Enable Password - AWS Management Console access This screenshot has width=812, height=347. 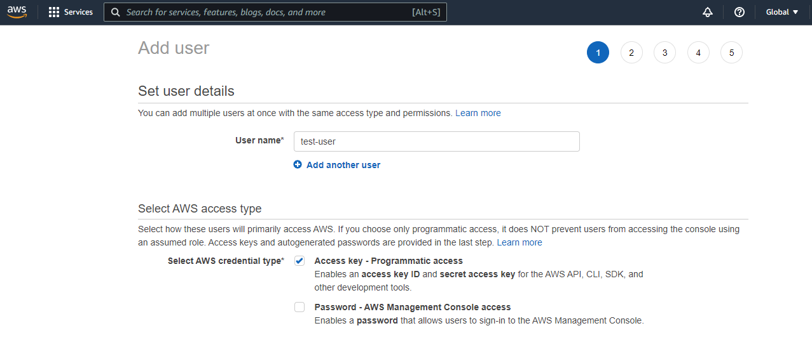click(x=299, y=307)
